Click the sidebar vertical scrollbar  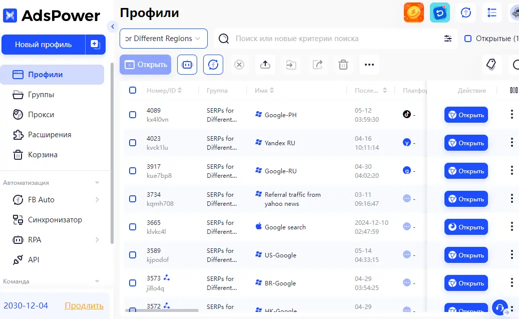tap(112, 153)
